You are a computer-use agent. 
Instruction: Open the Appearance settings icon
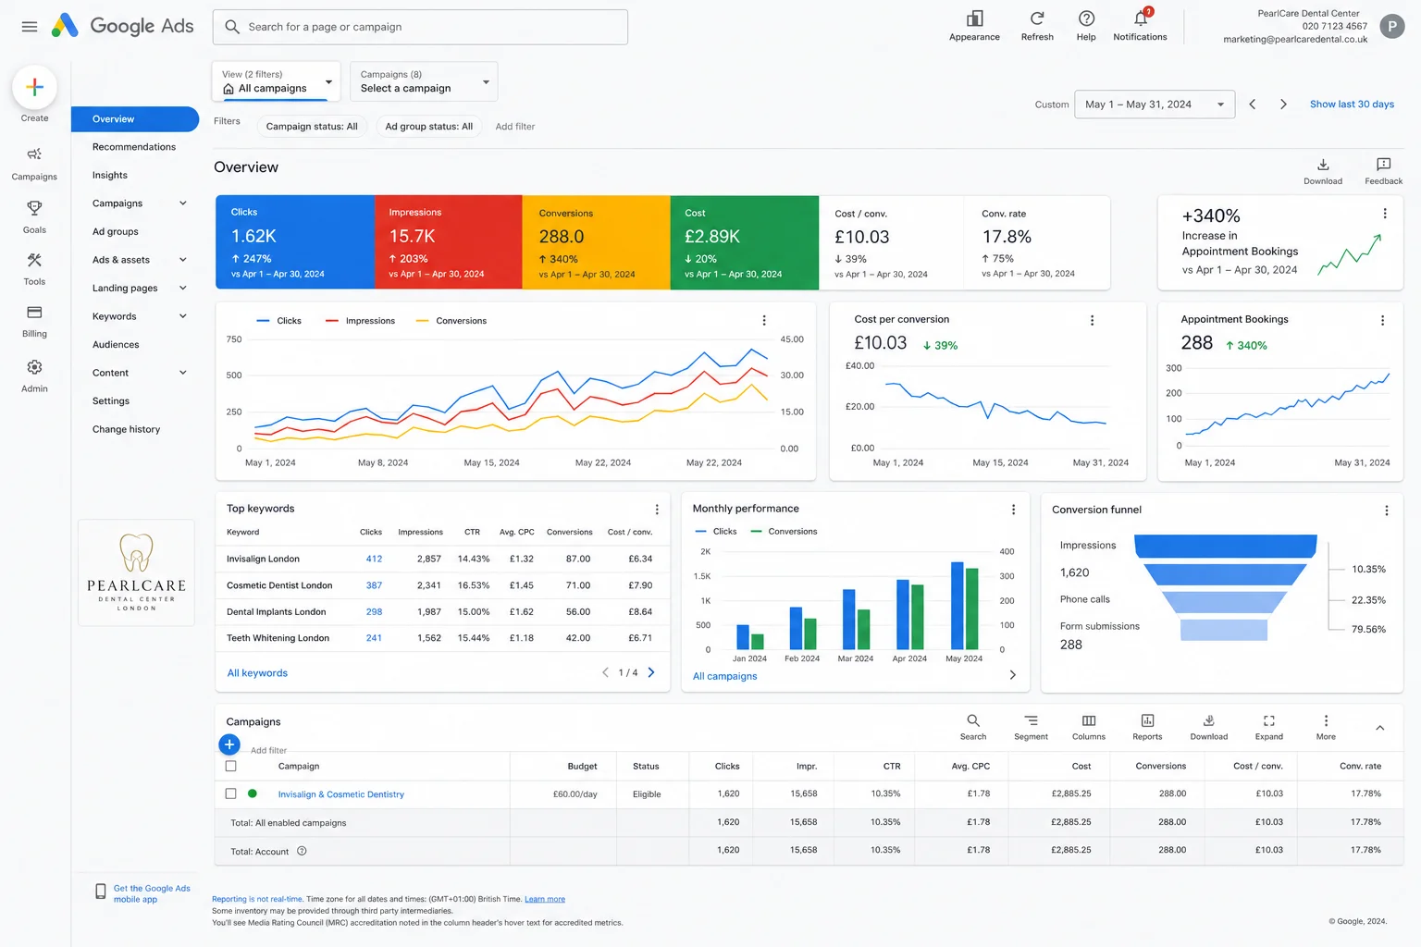pos(974,18)
